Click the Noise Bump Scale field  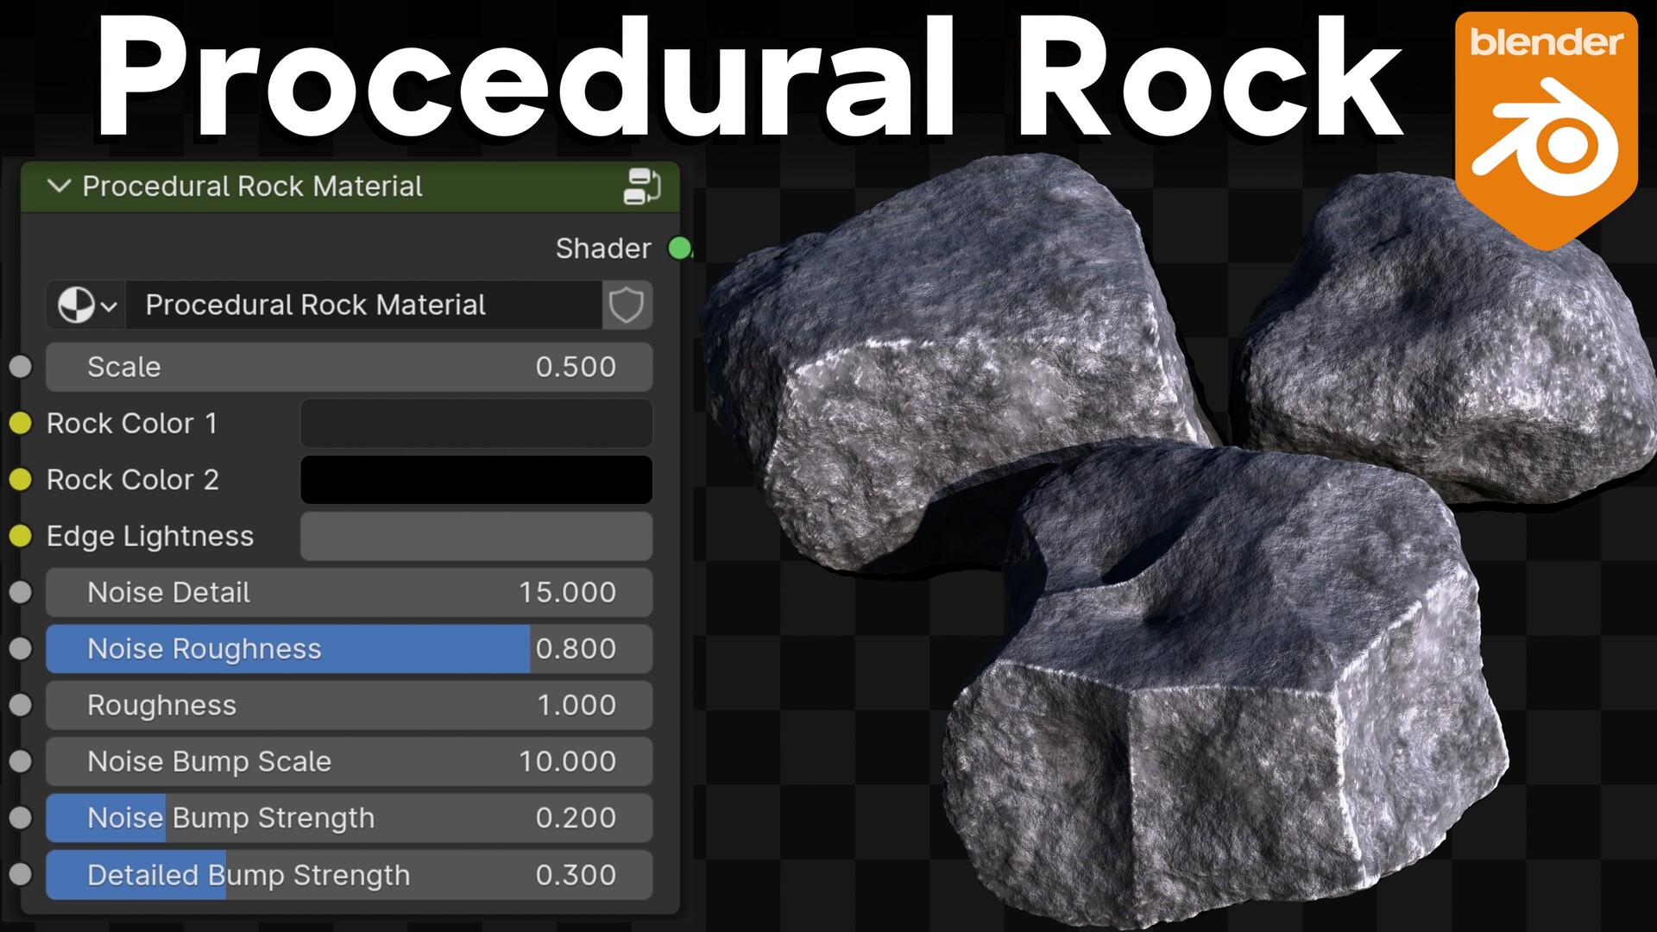click(x=349, y=761)
